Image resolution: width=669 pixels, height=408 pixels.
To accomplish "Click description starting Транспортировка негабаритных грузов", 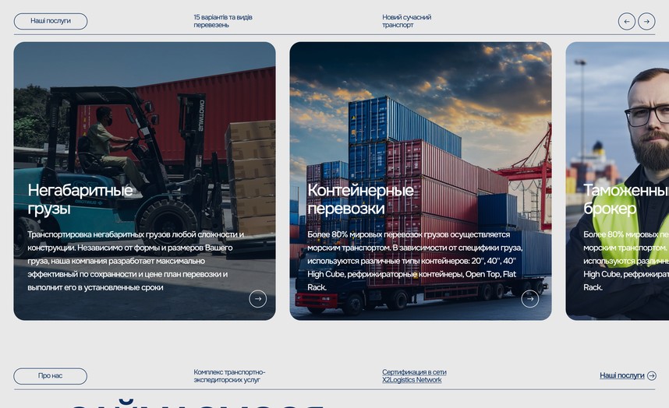I will [136, 261].
